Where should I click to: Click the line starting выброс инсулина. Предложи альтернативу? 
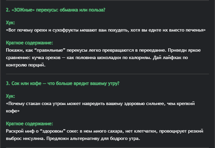[73, 138]
